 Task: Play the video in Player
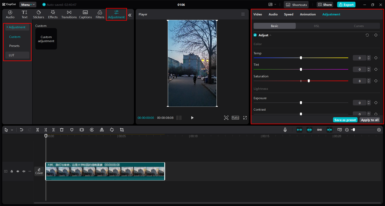pyautogui.click(x=192, y=118)
